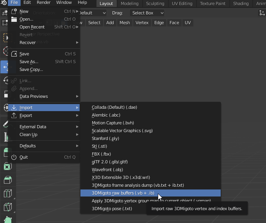Import 3DMigoto raw buffers (.vb + .ib)
Viewport: 266px width, 223px height.
pos(150,193)
